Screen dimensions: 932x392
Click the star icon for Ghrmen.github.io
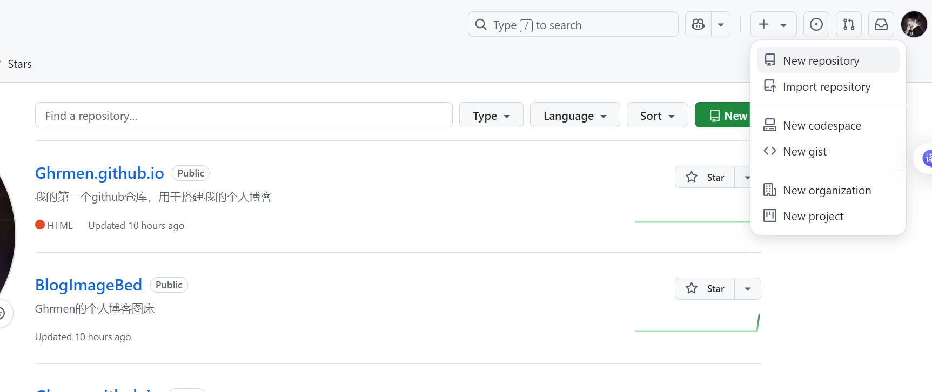click(692, 177)
